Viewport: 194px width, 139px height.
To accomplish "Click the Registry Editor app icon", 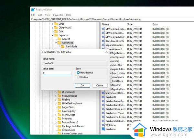I will click(x=33, y=10).
